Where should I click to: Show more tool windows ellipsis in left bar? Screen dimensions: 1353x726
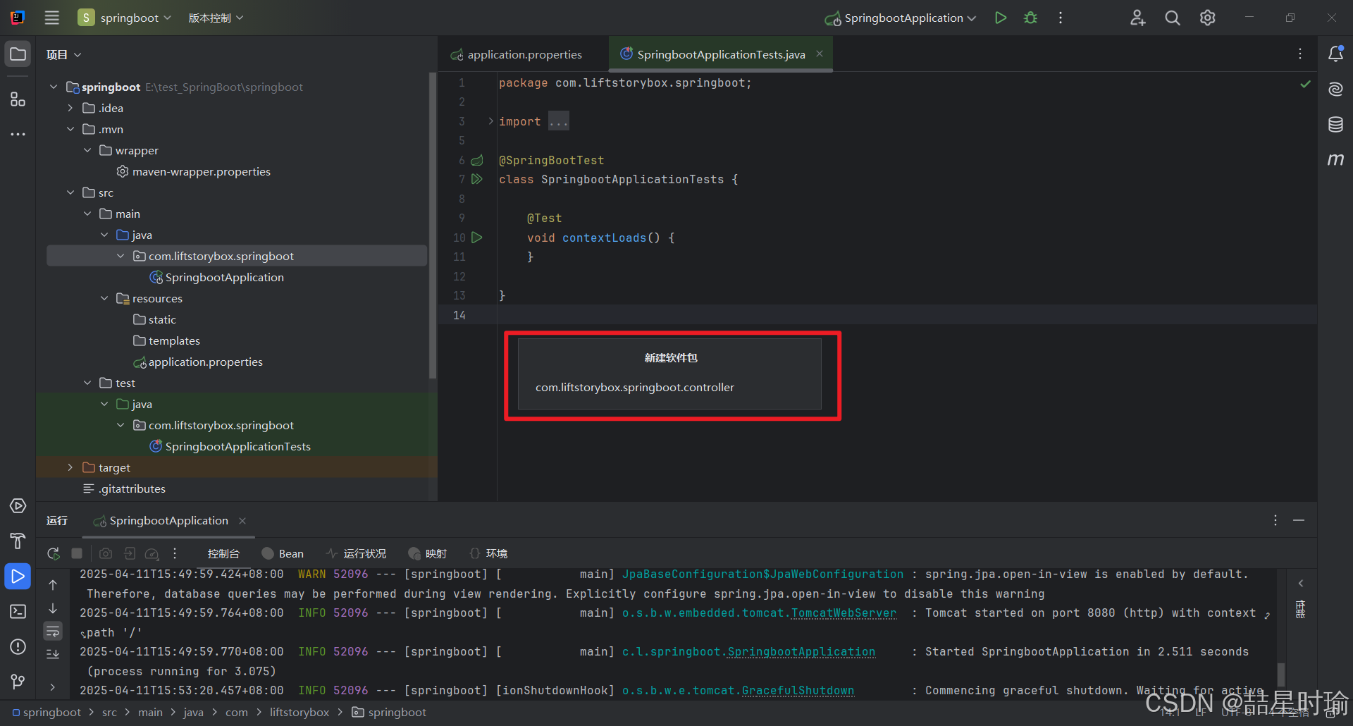click(x=18, y=134)
